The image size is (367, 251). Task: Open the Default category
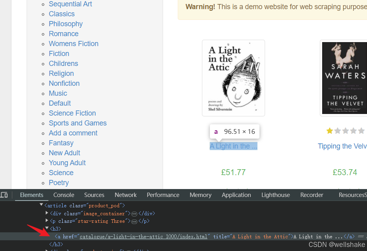[x=60, y=103]
